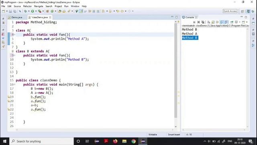257x145 pixels.
Task: Click the Quick Access search field
Action: click(230, 11)
